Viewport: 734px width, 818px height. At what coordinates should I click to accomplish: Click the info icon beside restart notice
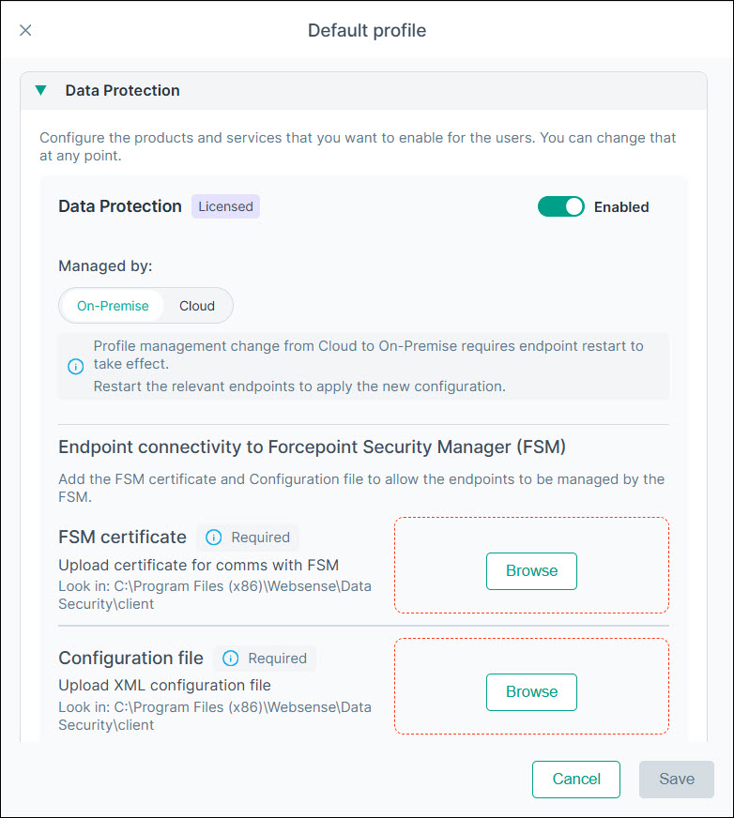[x=76, y=366]
